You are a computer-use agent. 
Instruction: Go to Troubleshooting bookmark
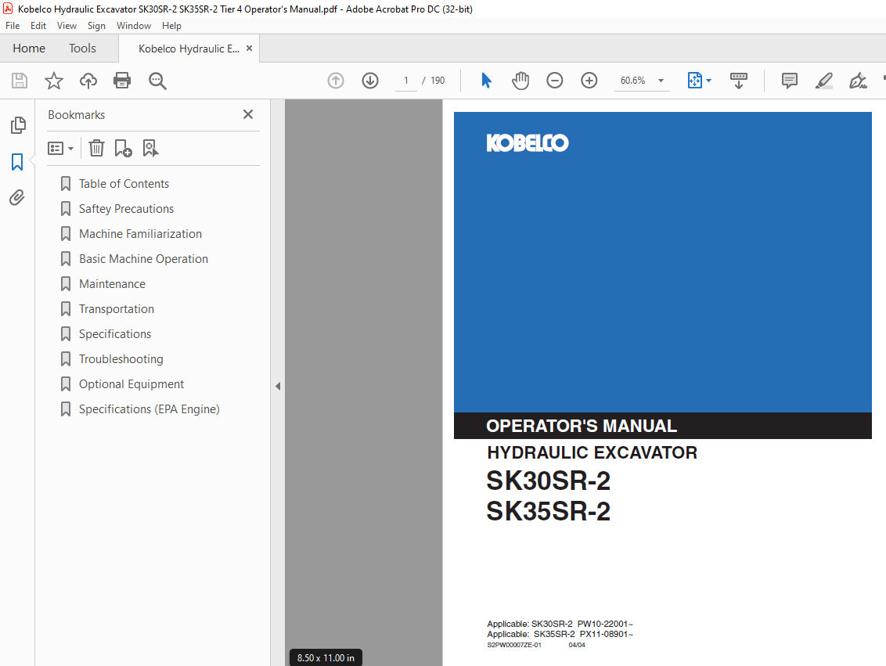[x=121, y=358]
